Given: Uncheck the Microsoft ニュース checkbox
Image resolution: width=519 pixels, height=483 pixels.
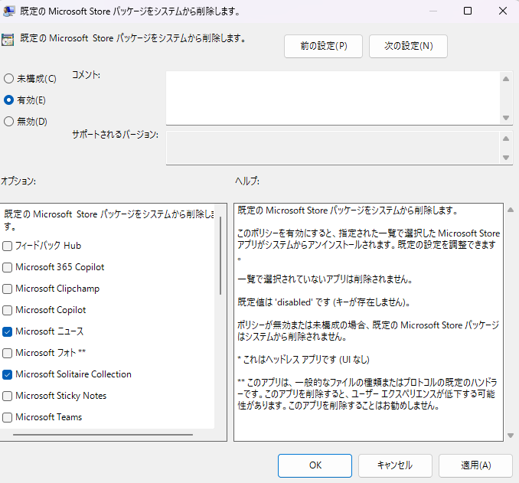Looking at the screenshot, I should (x=8, y=331).
